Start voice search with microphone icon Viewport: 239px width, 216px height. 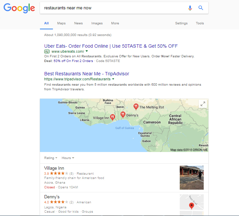tap(190, 8)
